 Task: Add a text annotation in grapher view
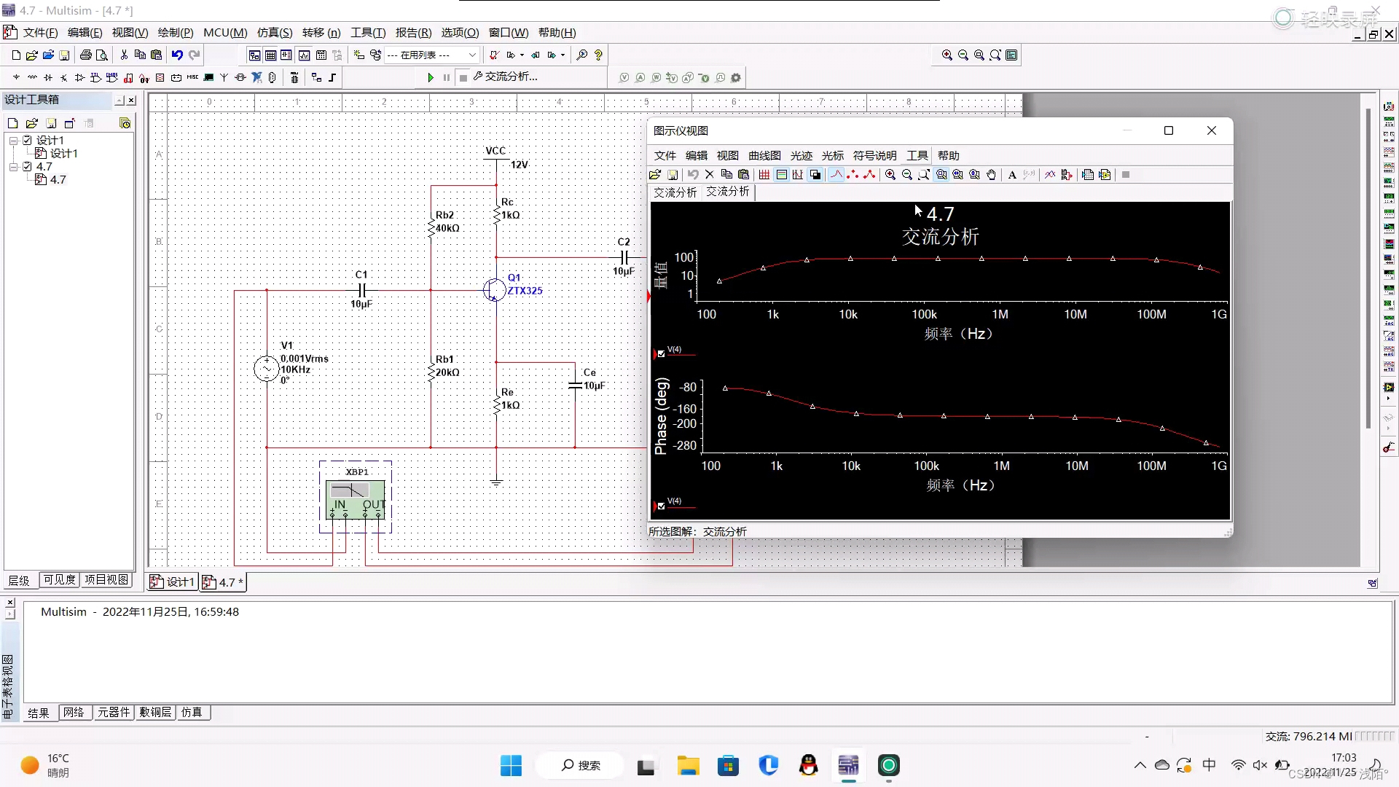1011,175
